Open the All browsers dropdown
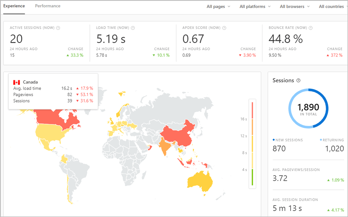 coord(294,6)
